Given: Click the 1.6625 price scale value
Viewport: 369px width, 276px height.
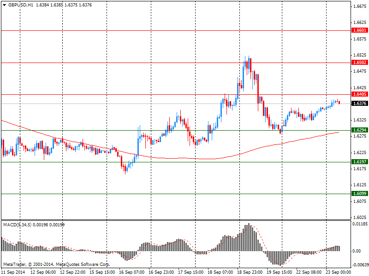Looking at the screenshot, I should coord(360,23).
